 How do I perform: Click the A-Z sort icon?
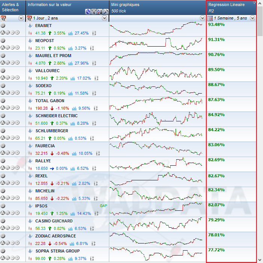pyautogui.click(x=100, y=12)
